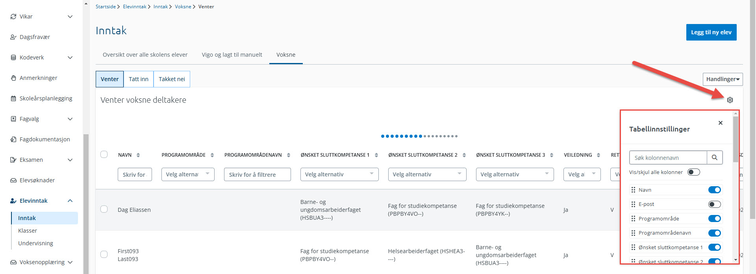756x274 pixels.
Task: Collapse the Elevinntak menu chevron
Action: point(70,201)
